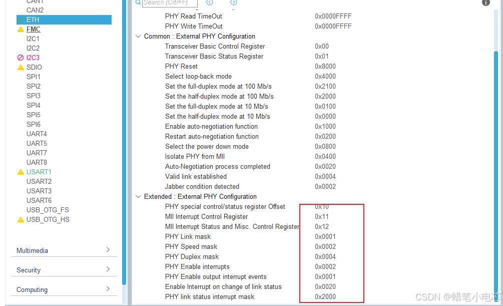503x306 pixels.
Task: Click the previous search result arrow
Action: click(210, 3)
